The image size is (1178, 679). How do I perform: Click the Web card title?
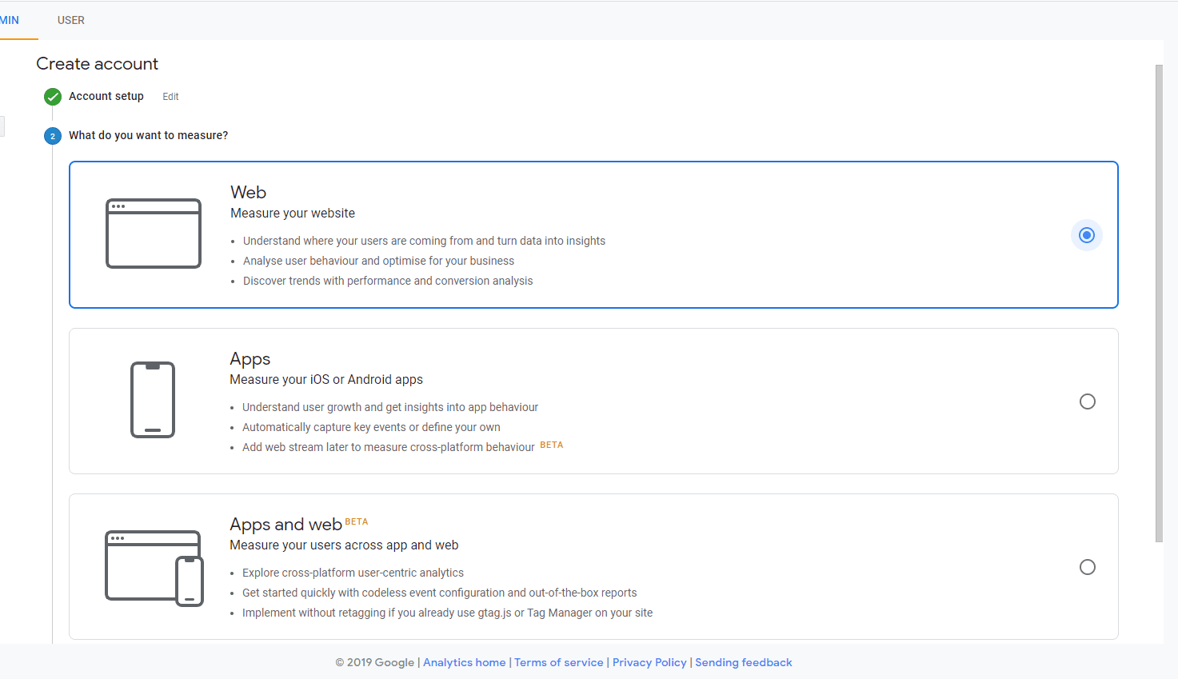(249, 193)
